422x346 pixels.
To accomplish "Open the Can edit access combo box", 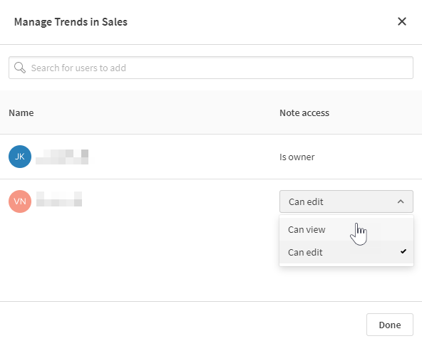I will [x=346, y=201].
